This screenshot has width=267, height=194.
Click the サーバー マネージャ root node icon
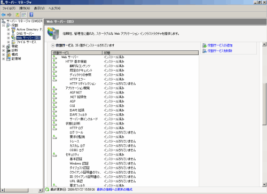coord(4,21)
